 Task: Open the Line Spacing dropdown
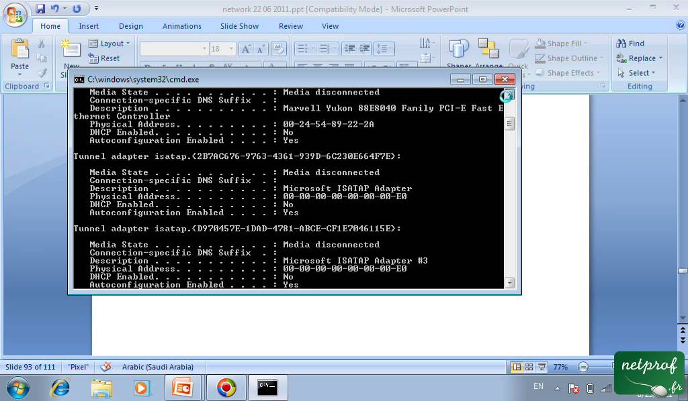click(384, 48)
